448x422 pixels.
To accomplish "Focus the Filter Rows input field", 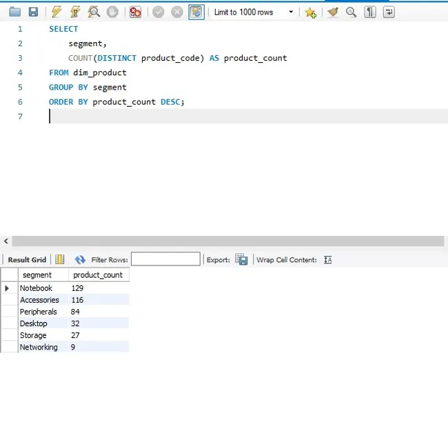I will tap(165, 259).
